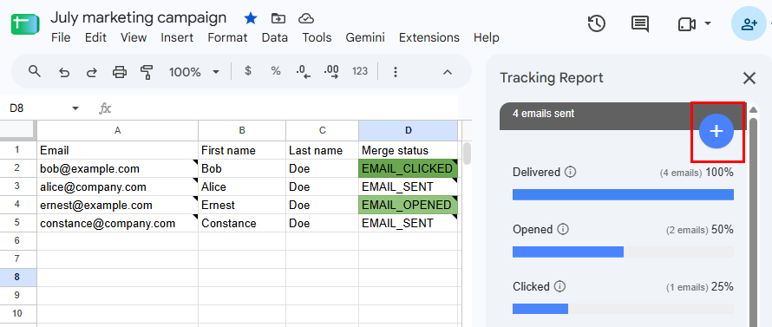Redo the last action
The width and height of the screenshot is (772, 327).
click(x=92, y=72)
